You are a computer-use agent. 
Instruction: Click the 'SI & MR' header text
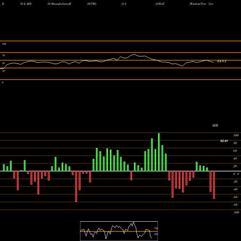tap(26, 4)
